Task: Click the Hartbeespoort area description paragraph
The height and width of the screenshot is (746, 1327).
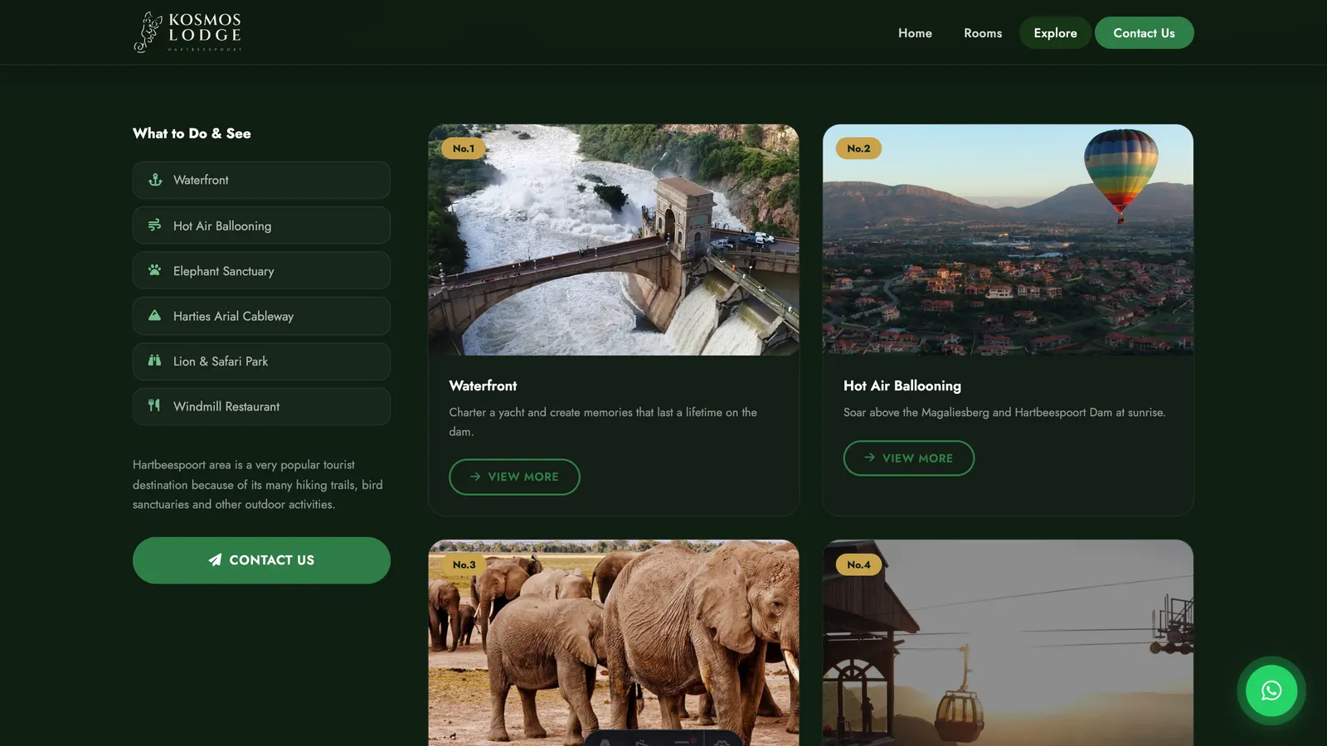Action: [x=258, y=485]
